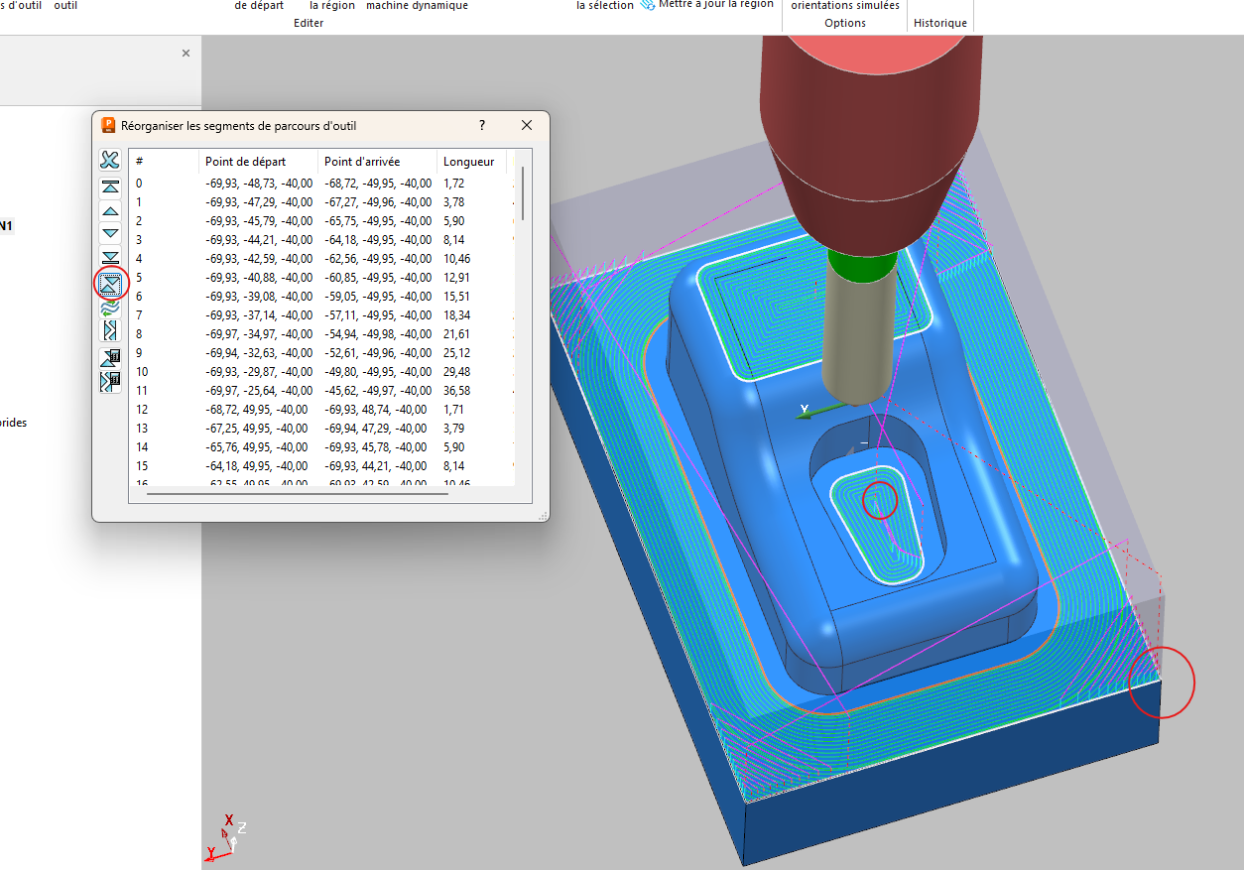Close the left side panel
This screenshot has height=870, width=1244.
186,54
